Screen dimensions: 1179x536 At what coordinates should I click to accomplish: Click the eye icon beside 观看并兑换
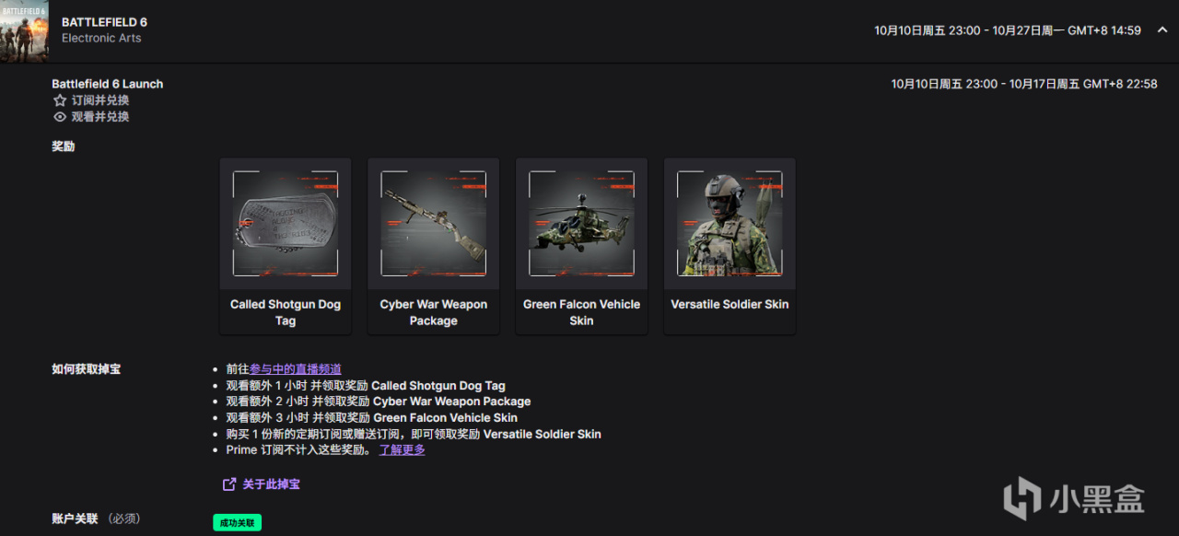pyautogui.click(x=60, y=117)
